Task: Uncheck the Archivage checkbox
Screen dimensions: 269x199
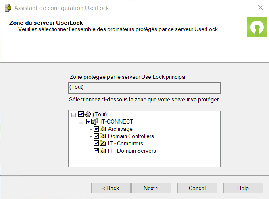Action: 96,129
